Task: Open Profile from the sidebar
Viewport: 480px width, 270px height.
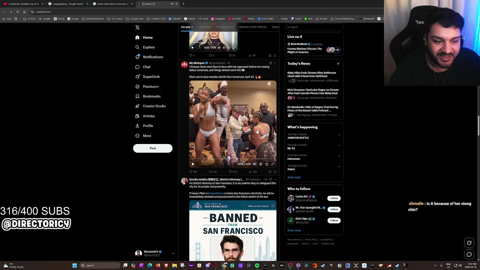Action: pos(144,126)
